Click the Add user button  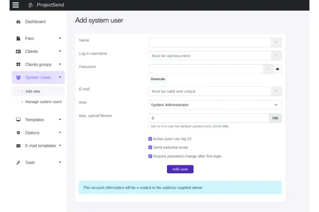coord(180,169)
